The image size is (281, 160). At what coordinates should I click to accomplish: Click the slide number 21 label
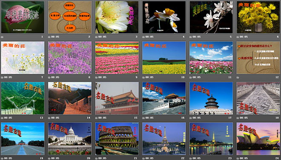click(x=136, y=158)
